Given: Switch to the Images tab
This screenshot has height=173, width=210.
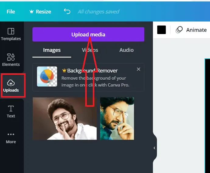Looking at the screenshot, I should click(52, 50).
